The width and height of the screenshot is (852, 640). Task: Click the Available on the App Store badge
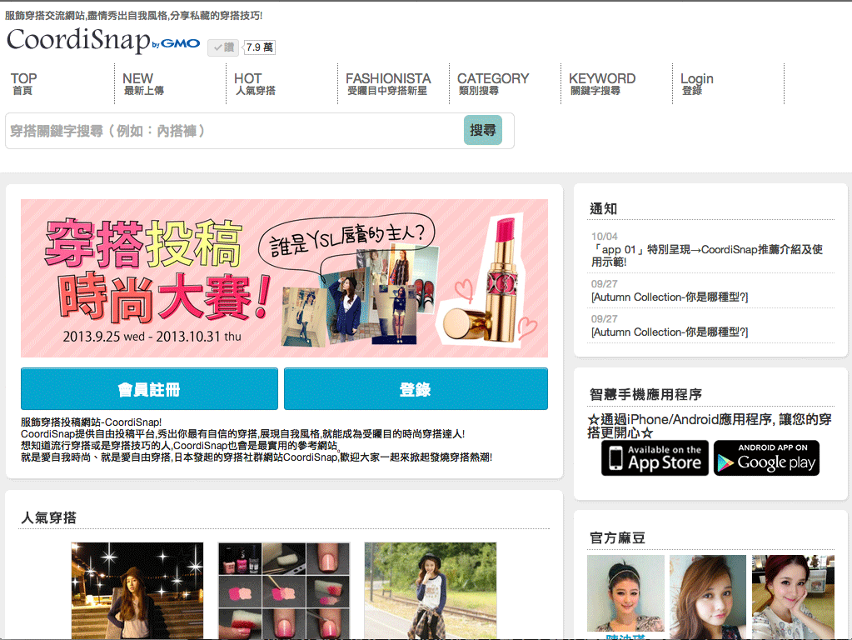655,457
